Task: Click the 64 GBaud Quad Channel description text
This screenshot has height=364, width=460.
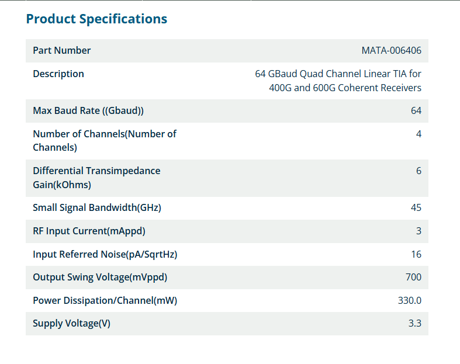Action: coord(338,81)
